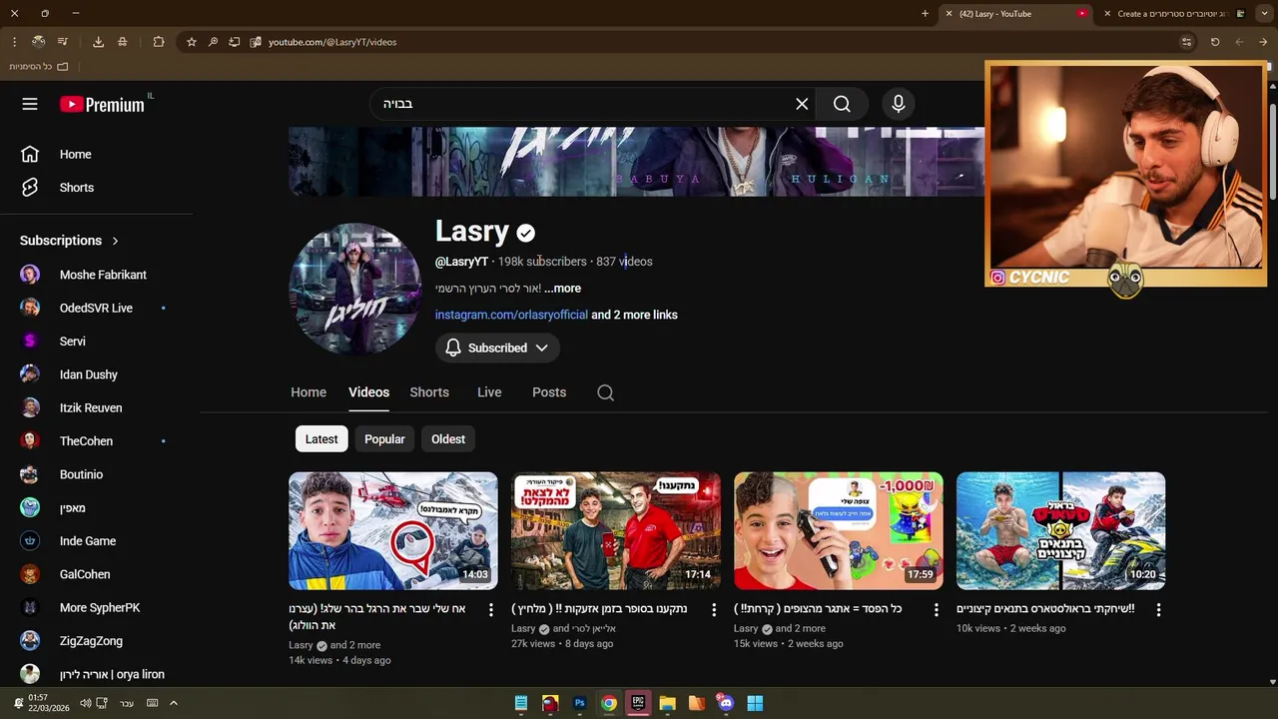Viewport: 1278px width, 719px height.
Task: Play the 10:20 Brawl Stars thumbnail
Action: [1061, 531]
